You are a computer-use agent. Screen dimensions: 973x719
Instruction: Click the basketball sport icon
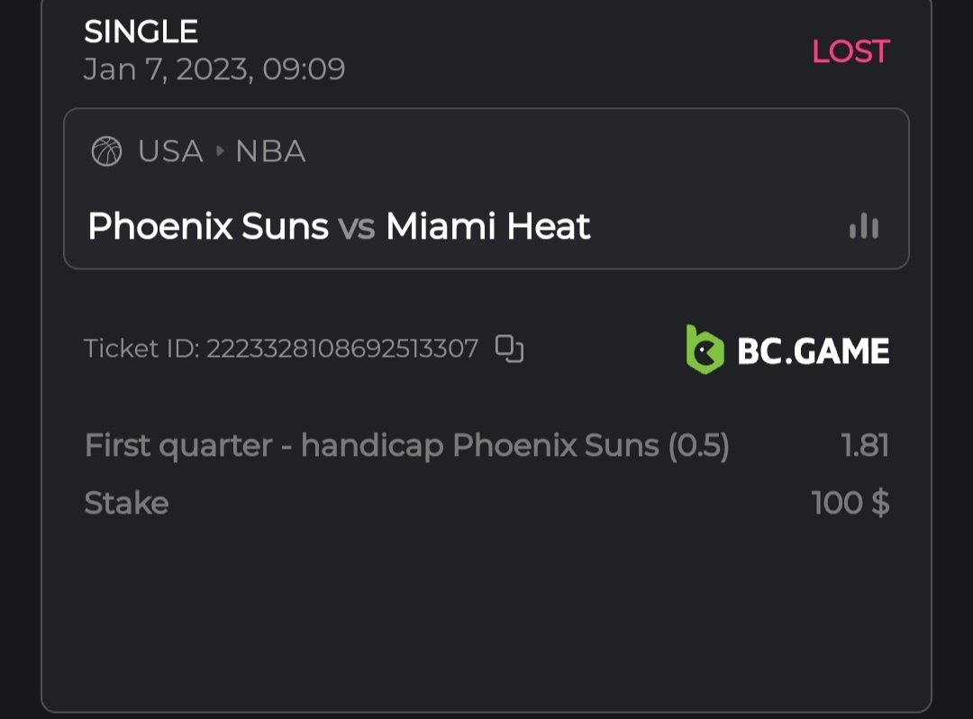pos(106,151)
